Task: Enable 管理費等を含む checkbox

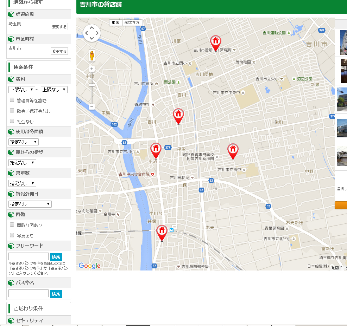Action: [x=12, y=100]
